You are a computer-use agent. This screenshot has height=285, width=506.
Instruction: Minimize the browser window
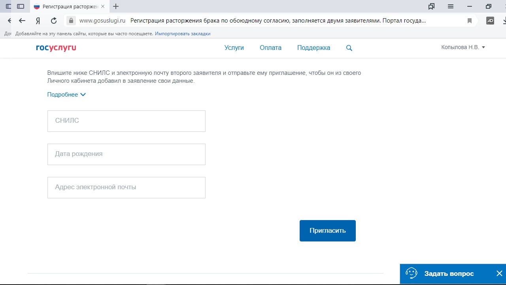click(x=469, y=6)
